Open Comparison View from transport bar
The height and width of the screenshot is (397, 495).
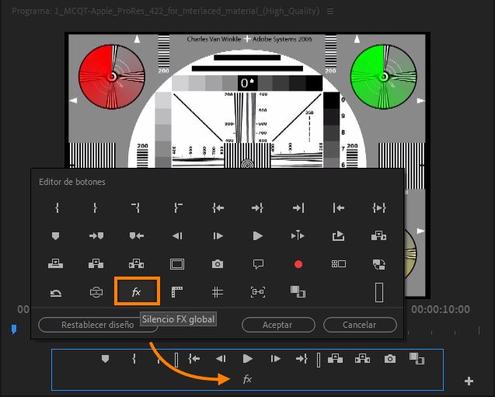[x=417, y=358]
